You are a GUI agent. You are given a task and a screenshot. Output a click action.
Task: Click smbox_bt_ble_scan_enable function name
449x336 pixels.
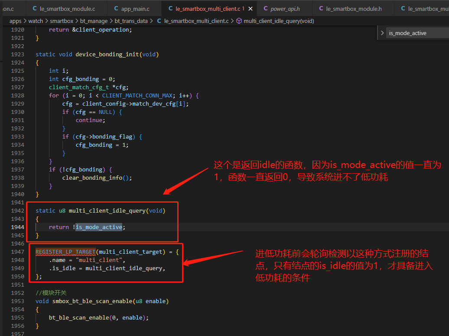click(92, 301)
